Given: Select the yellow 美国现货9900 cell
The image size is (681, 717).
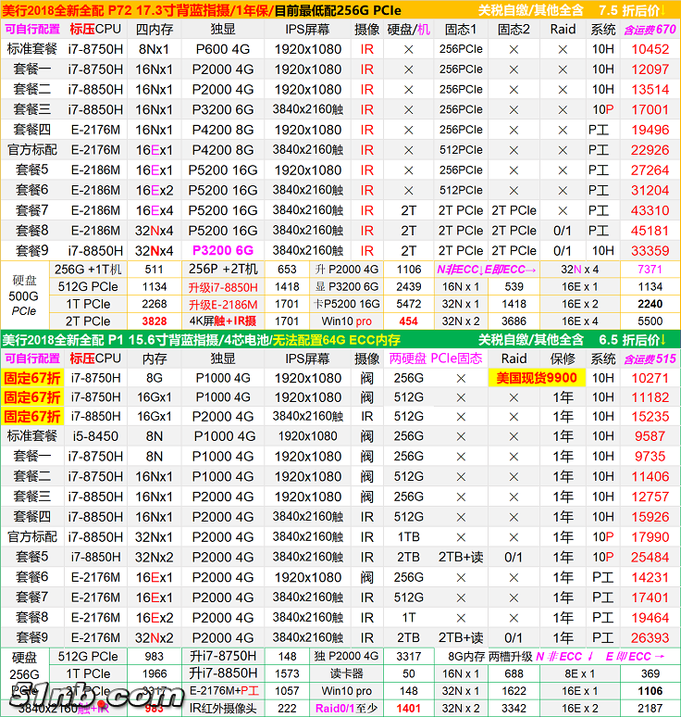Looking at the screenshot, I should [537, 378].
